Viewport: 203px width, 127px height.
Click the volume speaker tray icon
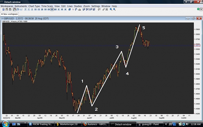click(187, 124)
